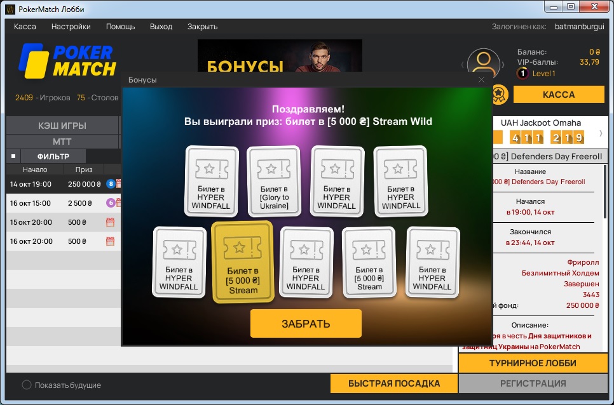Sort by the Начало column header
614x405 pixels.
coord(35,169)
